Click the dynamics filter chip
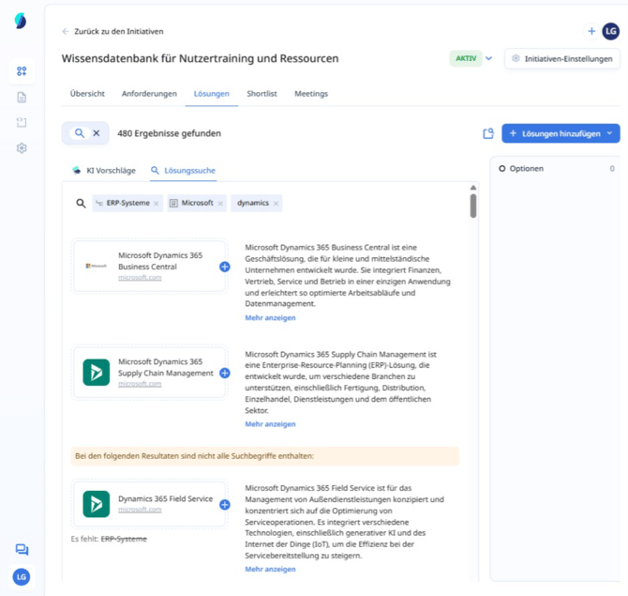 click(x=256, y=203)
